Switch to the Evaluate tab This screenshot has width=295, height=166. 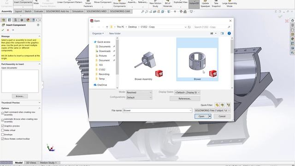coord(38,11)
